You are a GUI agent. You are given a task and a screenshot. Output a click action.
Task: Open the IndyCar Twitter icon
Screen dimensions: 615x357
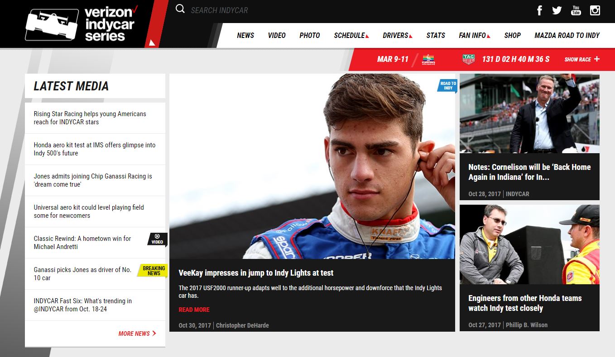pos(557,10)
